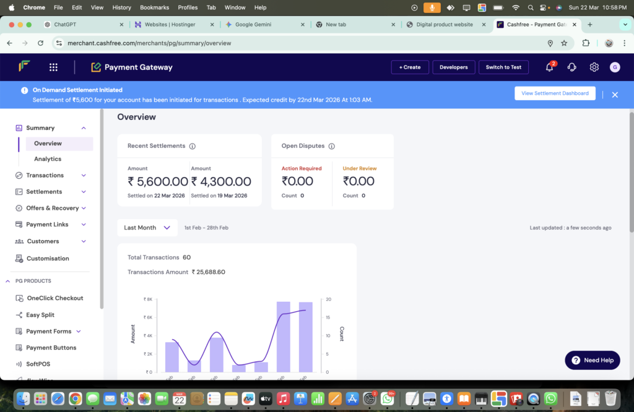Open the Last Month date range dropdown

pyautogui.click(x=147, y=228)
